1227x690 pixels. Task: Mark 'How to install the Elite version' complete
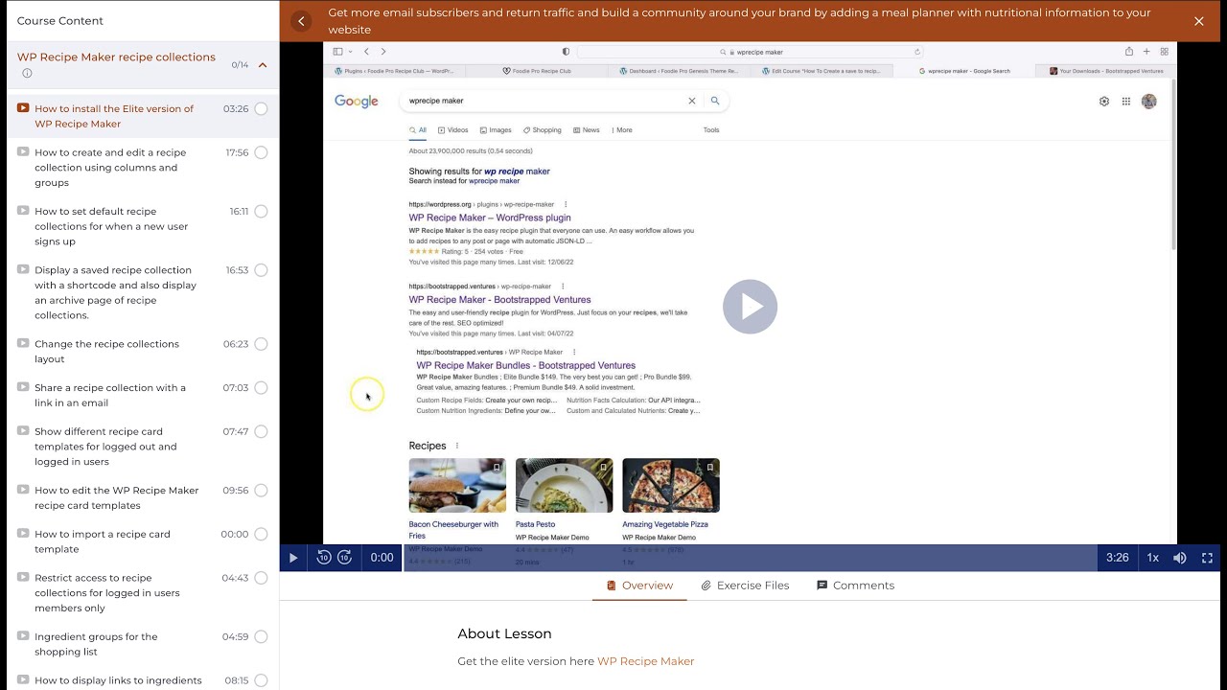(x=261, y=109)
